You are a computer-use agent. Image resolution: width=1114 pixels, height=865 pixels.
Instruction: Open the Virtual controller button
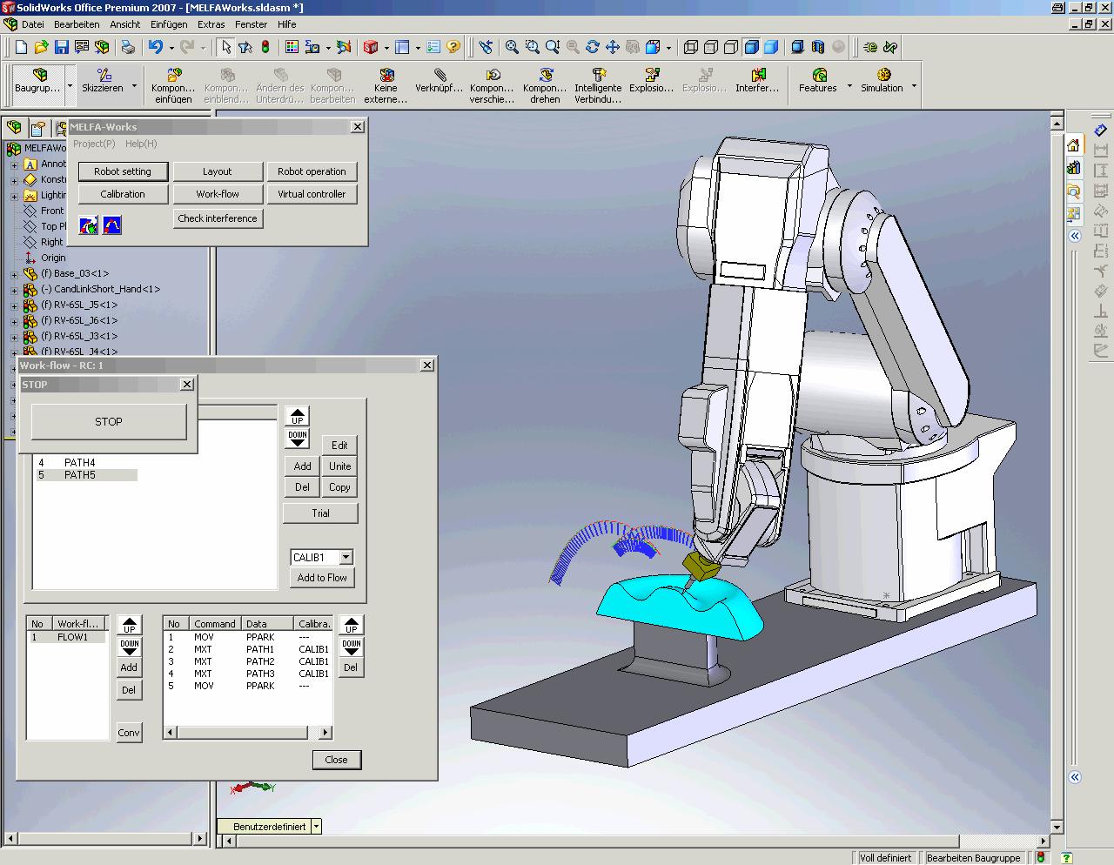pyautogui.click(x=312, y=194)
